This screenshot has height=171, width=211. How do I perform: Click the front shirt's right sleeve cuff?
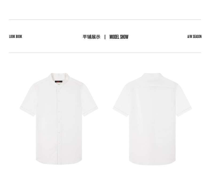tap(90, 111)
